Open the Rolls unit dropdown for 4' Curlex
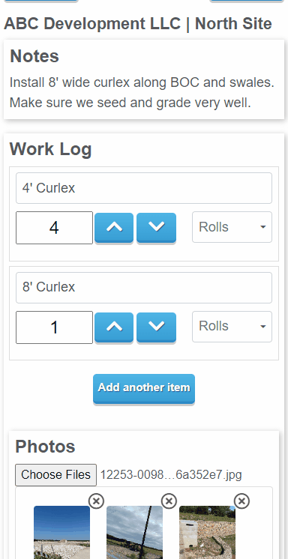 [x=232, y=227]
